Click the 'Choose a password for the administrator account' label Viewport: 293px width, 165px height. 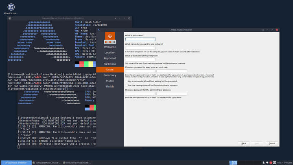148,90
